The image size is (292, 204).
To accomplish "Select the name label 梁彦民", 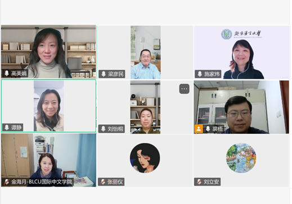I will point(116,74).
